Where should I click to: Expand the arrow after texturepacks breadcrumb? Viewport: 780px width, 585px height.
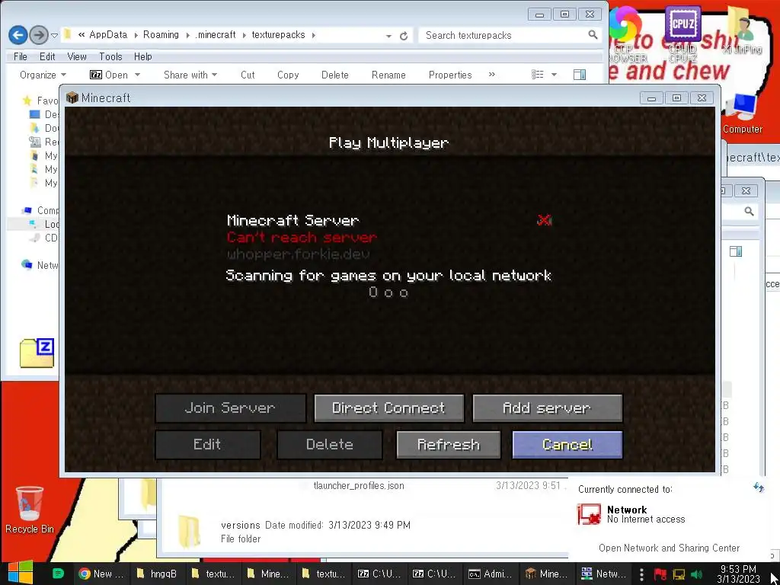click(x=313, y=35)
